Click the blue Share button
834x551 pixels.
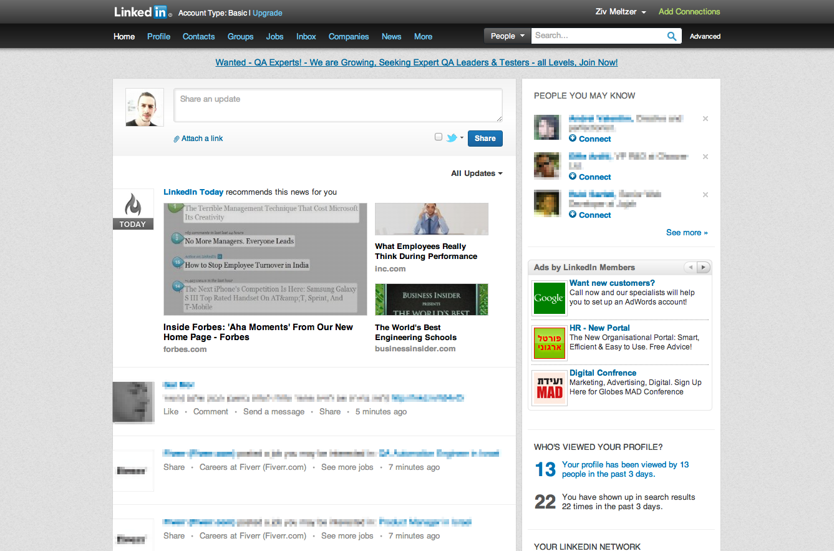coord(485,139)
